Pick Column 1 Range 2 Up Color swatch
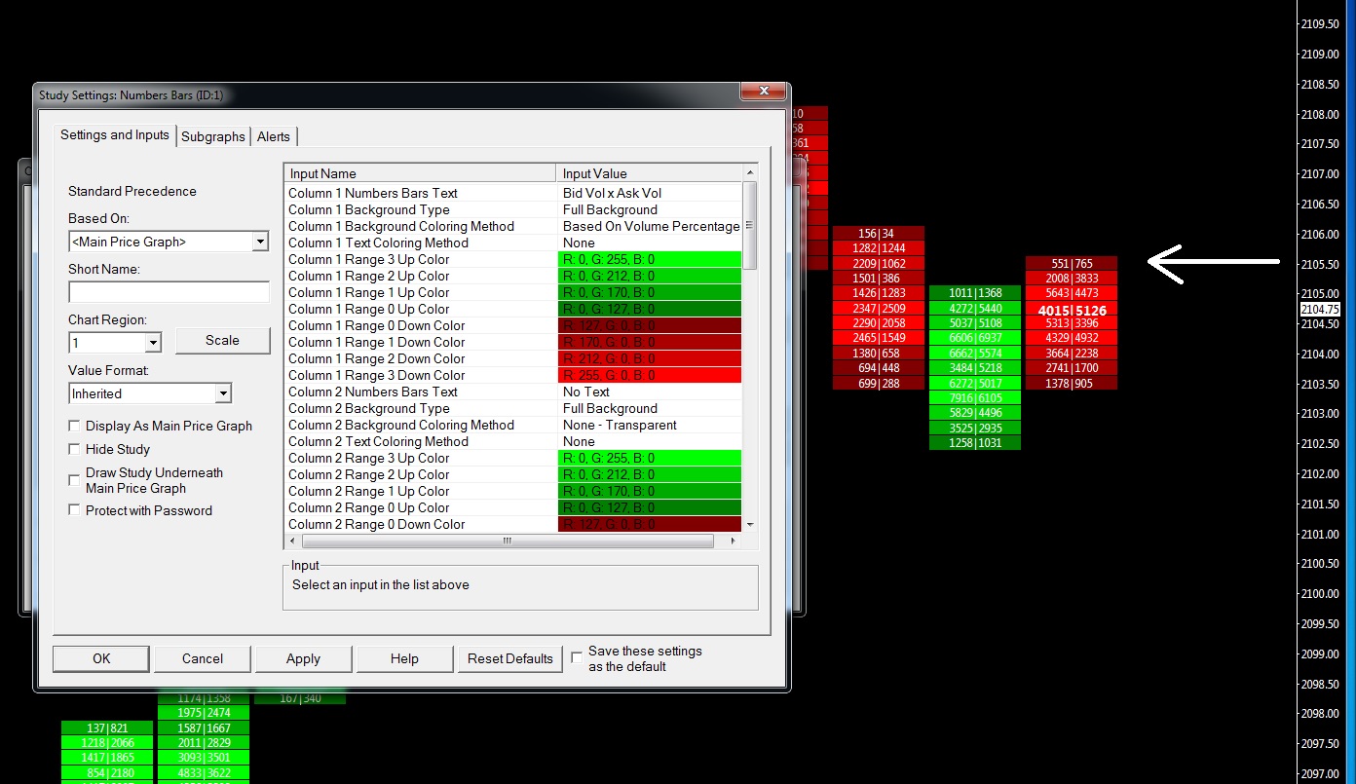The image size is (1356, 784). coord(650,276)
